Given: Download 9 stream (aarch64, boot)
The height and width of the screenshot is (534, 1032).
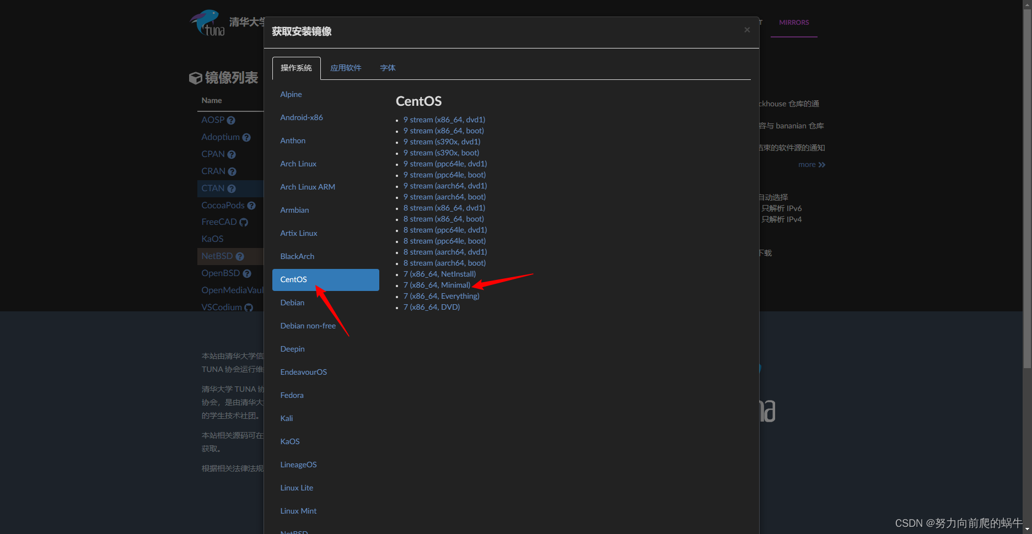Looking at the screenshot, I should tap(445, 197).
